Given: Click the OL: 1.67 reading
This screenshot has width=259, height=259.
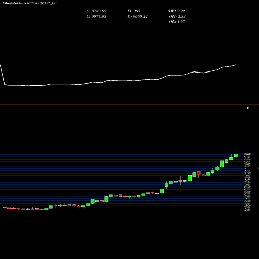Looking at the screenshot, I should 177,22.
